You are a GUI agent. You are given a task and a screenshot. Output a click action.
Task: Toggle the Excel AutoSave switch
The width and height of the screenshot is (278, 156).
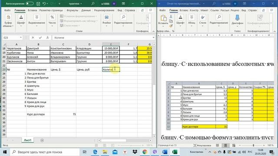[30, 3]
